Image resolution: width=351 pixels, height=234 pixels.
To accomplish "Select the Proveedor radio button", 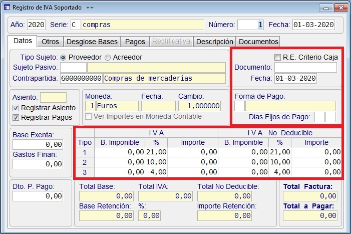I will (x=63, y=57).
